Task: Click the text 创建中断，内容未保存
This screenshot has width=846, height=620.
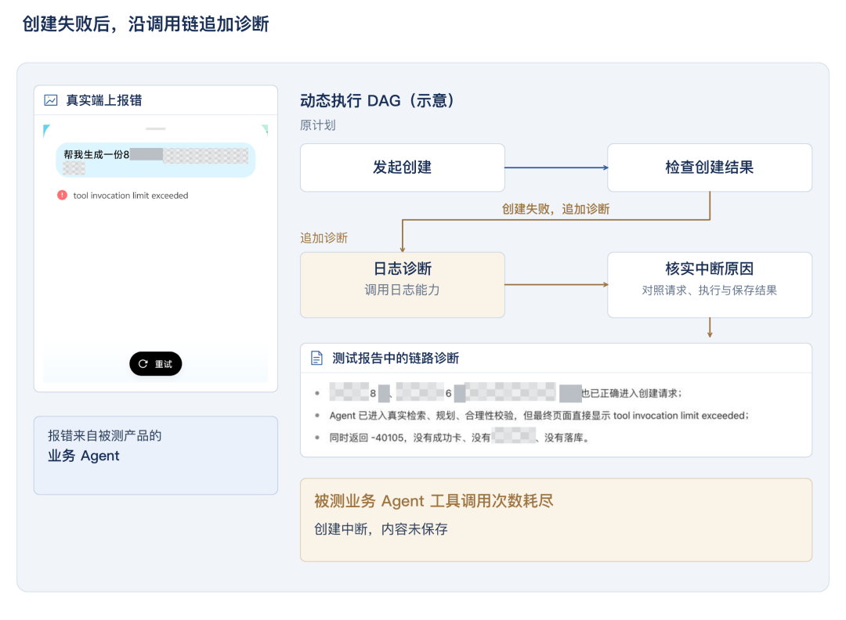Action: point(381,529)
